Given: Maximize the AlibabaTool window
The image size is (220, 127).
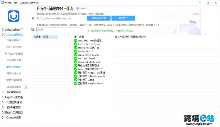Looking at the screenshot, I should (x=208, y=3).
